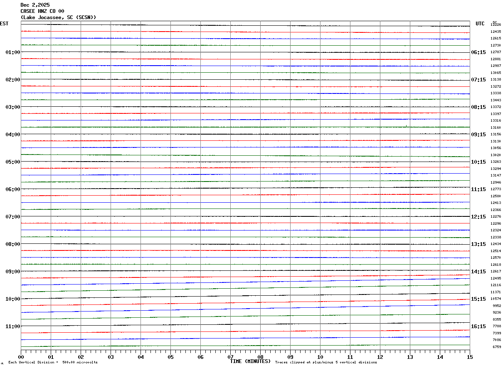Image resolution: width=503 pixels, height=368 pixels.
Task: Click the "10:15" UTC time label
Action: pos(478,162)
